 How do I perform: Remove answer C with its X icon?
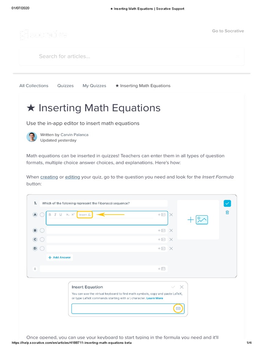(x=171, y=240)
